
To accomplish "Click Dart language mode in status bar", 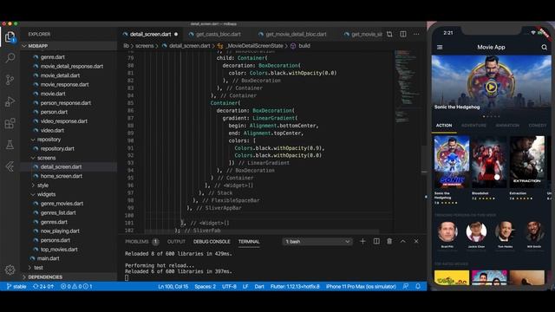I will point(259,286).
